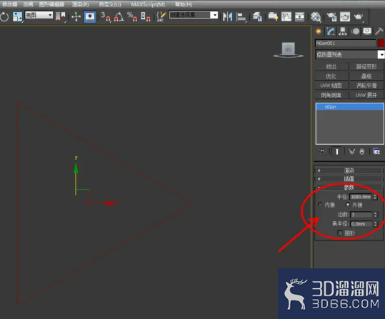Click the Align tool icon
This screenshot has width=385, height=319.
241,16
